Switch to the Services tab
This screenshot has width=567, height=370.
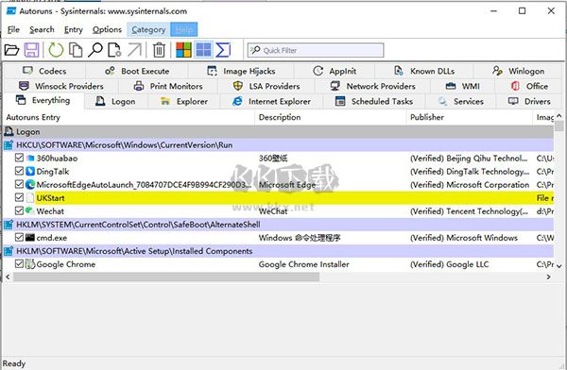click(461, 102)
